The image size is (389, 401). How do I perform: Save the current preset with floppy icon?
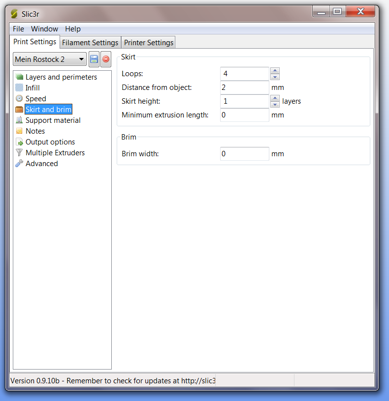(x=94, y=59)
